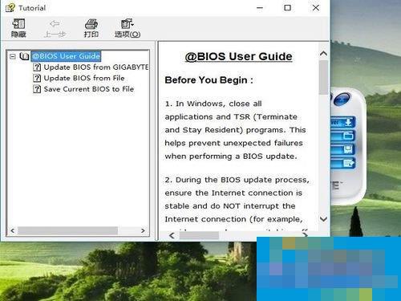Screen dimensions: 401x301
Task: Click the Print (打印) toolbar icon
Action: [91, 28]
